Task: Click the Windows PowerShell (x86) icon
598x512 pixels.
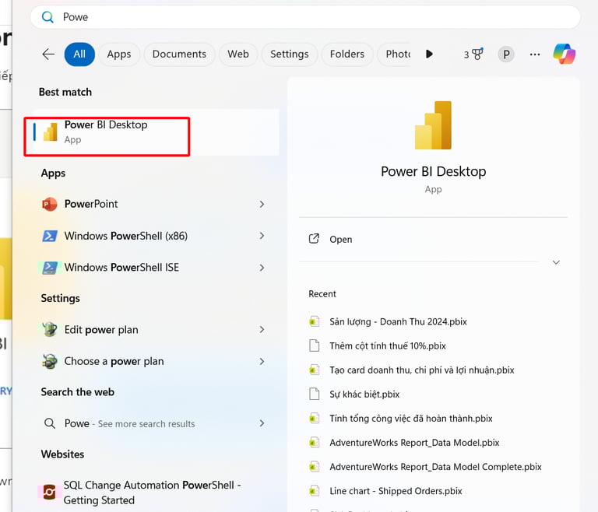Action: (x=50, y=236)
